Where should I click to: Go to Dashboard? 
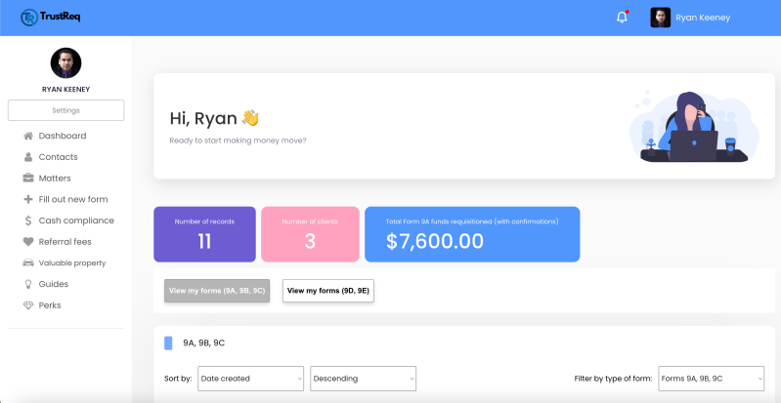coord(63,136)
